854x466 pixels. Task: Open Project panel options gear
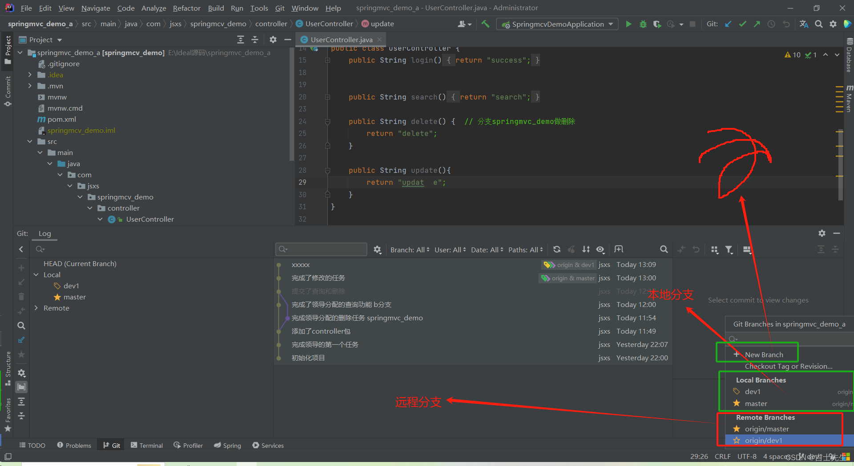click(273, 40)
